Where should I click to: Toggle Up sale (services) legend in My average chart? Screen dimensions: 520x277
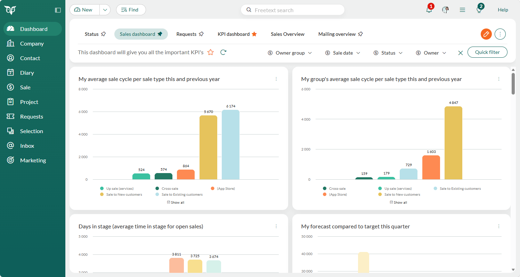(117, 188)
